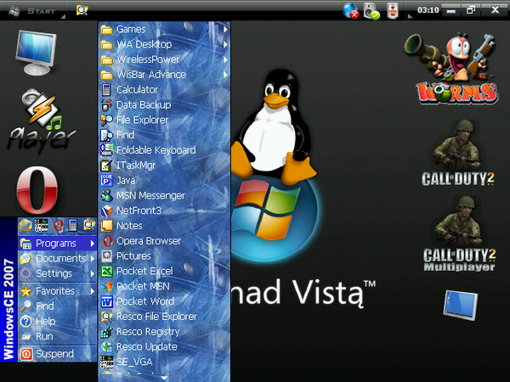Launch Foldable Keyboard
510x382 pixels.
(x=164, y=150)
